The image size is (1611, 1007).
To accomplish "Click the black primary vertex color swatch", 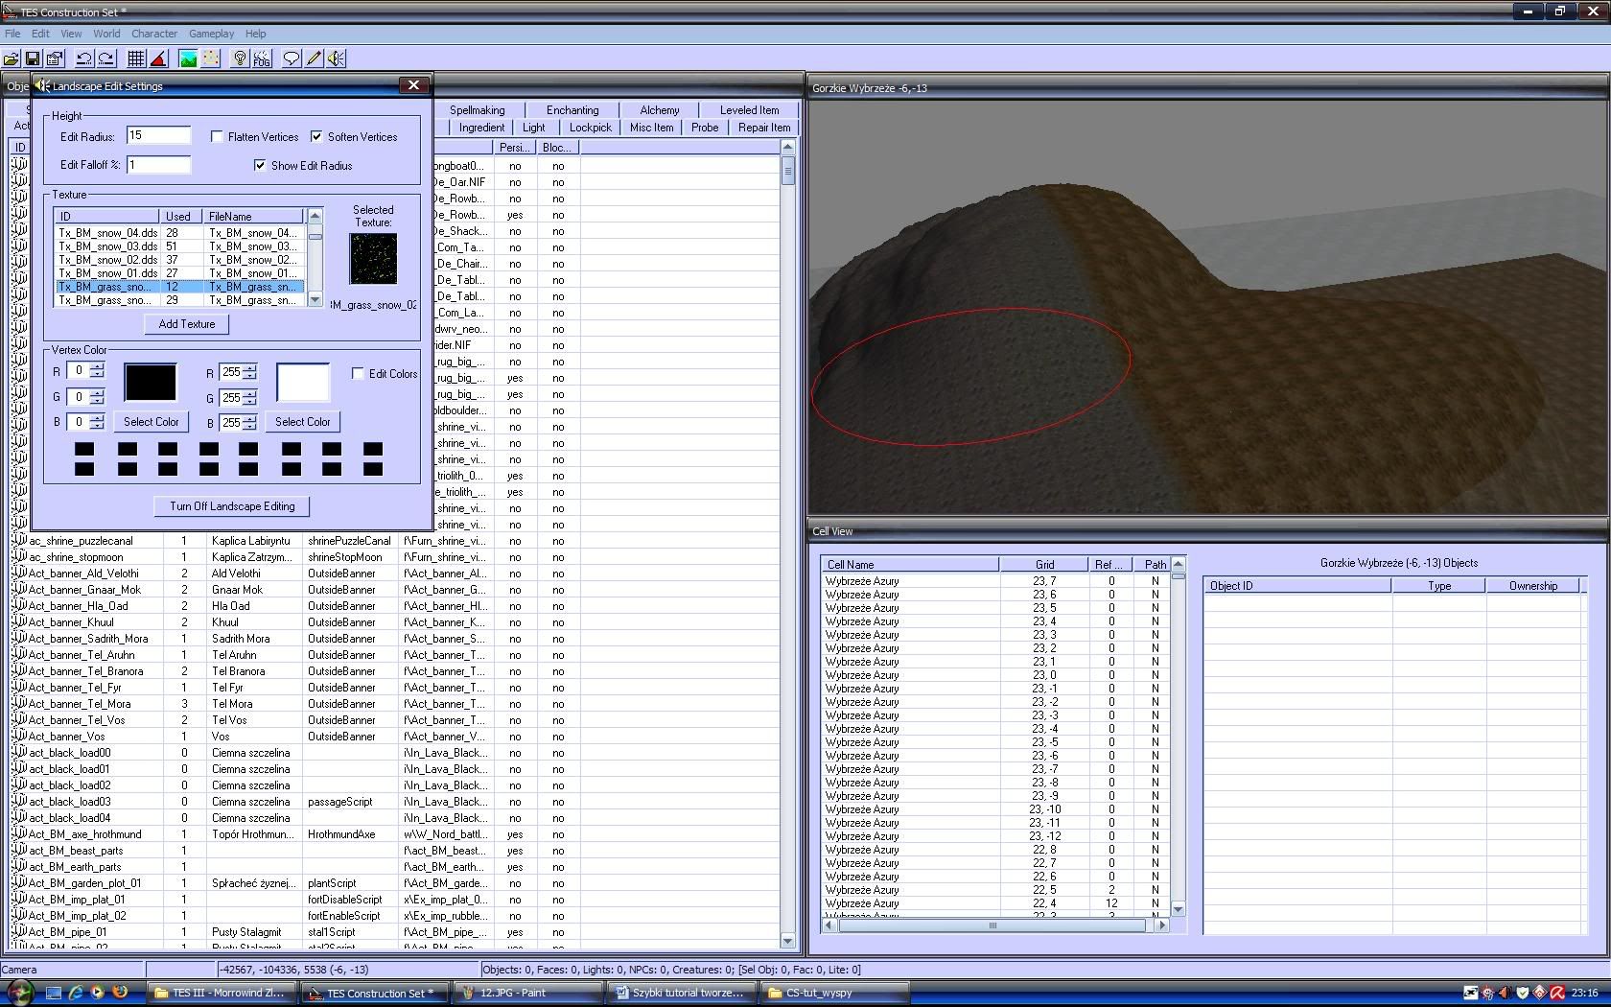I will coord(151,382).
